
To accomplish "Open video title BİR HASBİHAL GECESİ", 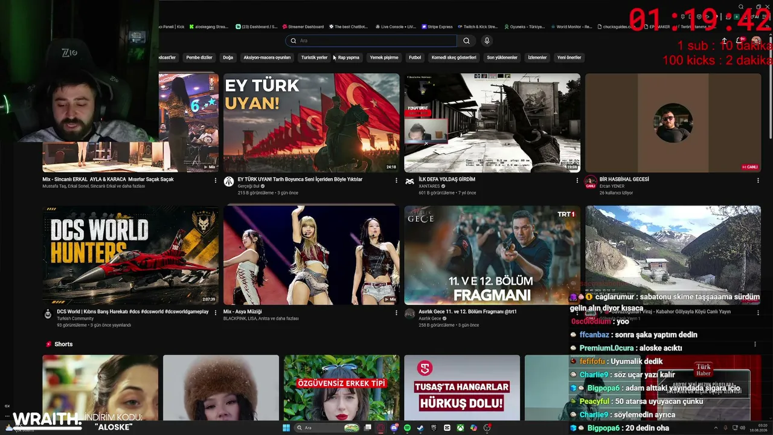I will pos(624,179).
